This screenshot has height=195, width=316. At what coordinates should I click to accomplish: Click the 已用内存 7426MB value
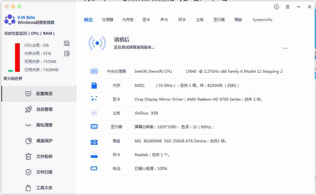tap(41, 70)
